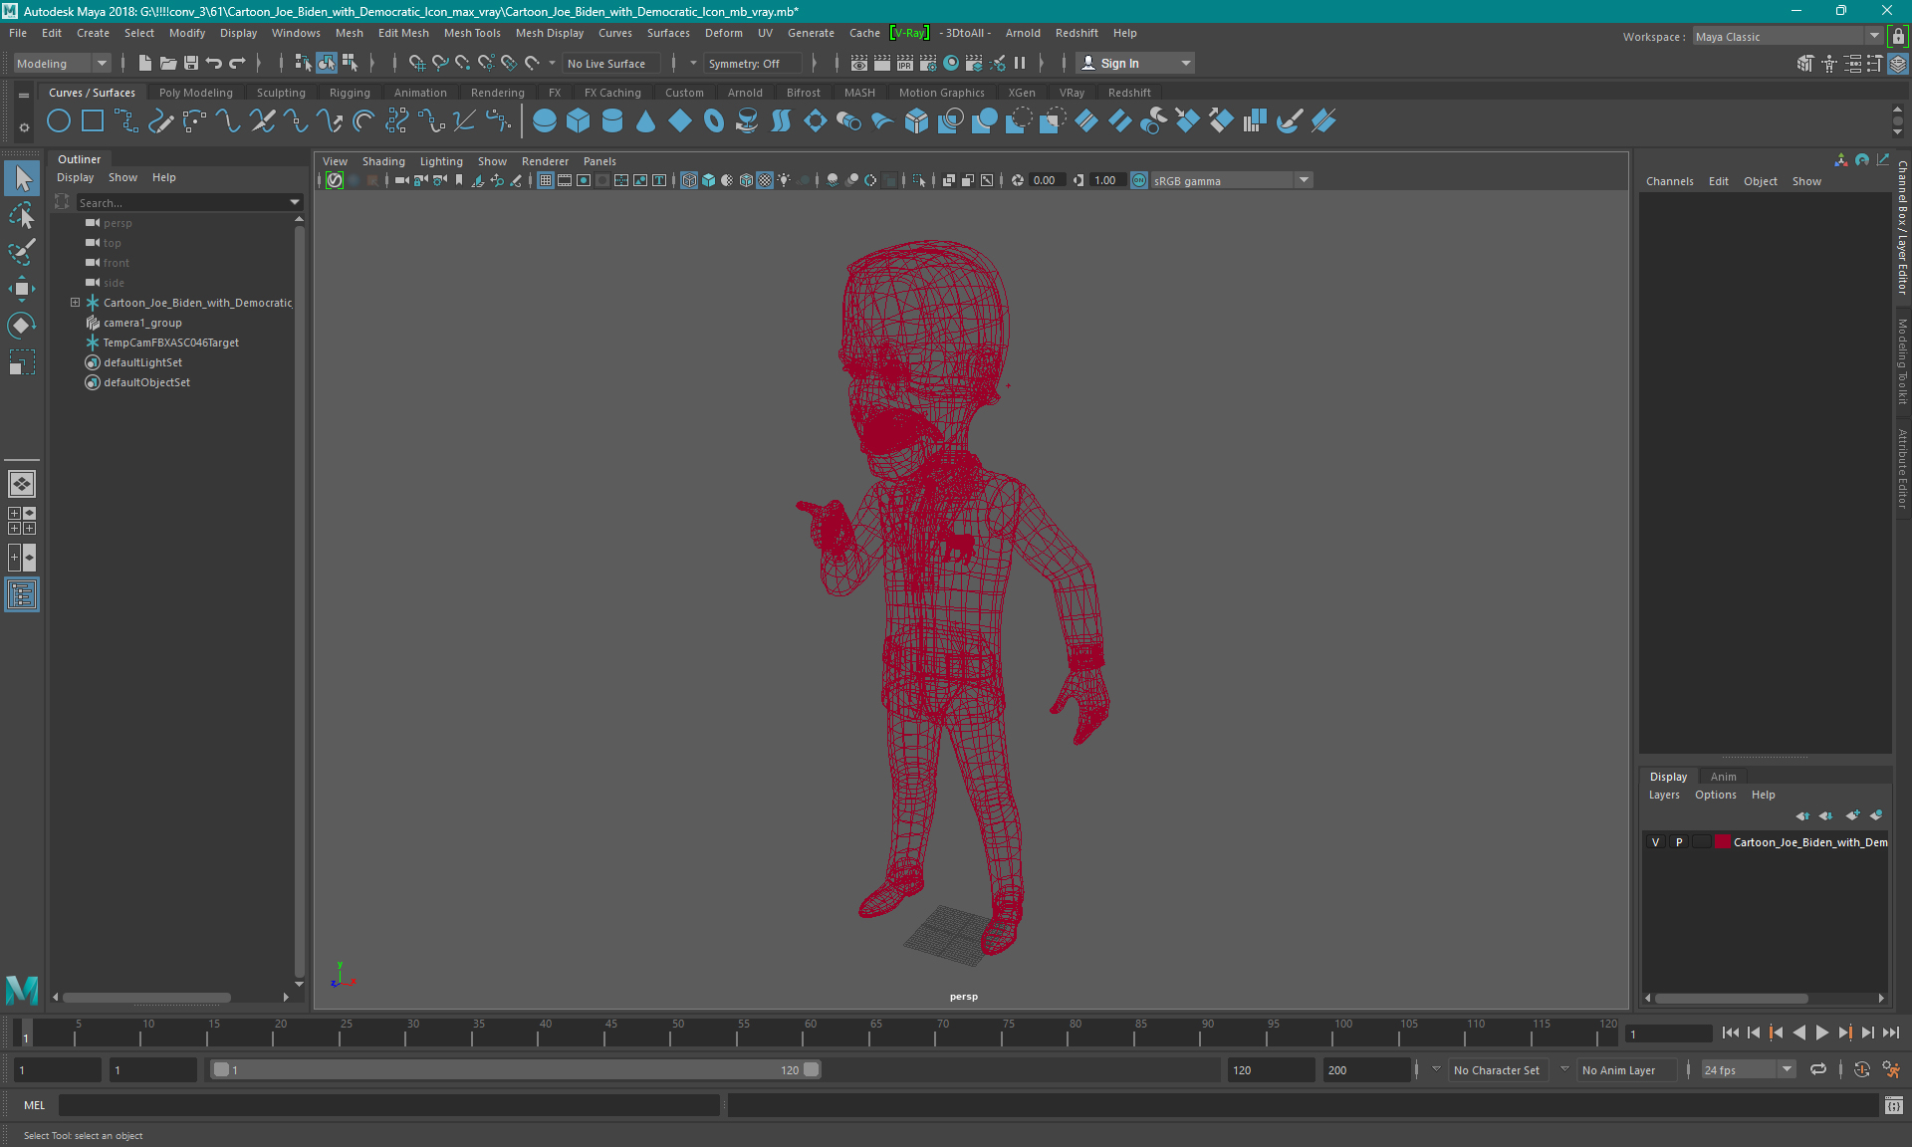
Task: Expand the Cartoon_Joe_Biden_with_Democratic outliner node
Action: coord(75,303)
